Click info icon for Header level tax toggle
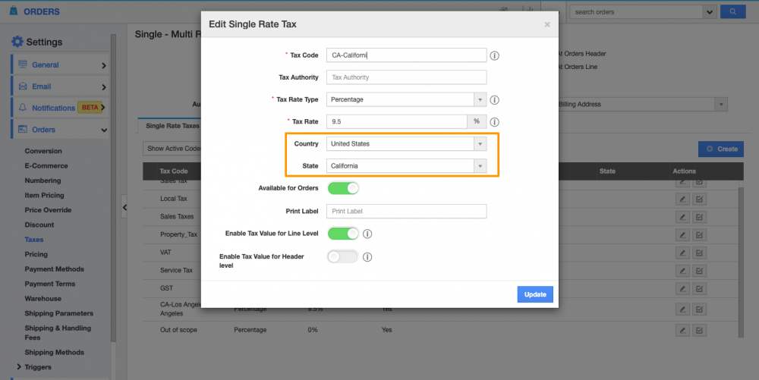 (x=367, y=257)
